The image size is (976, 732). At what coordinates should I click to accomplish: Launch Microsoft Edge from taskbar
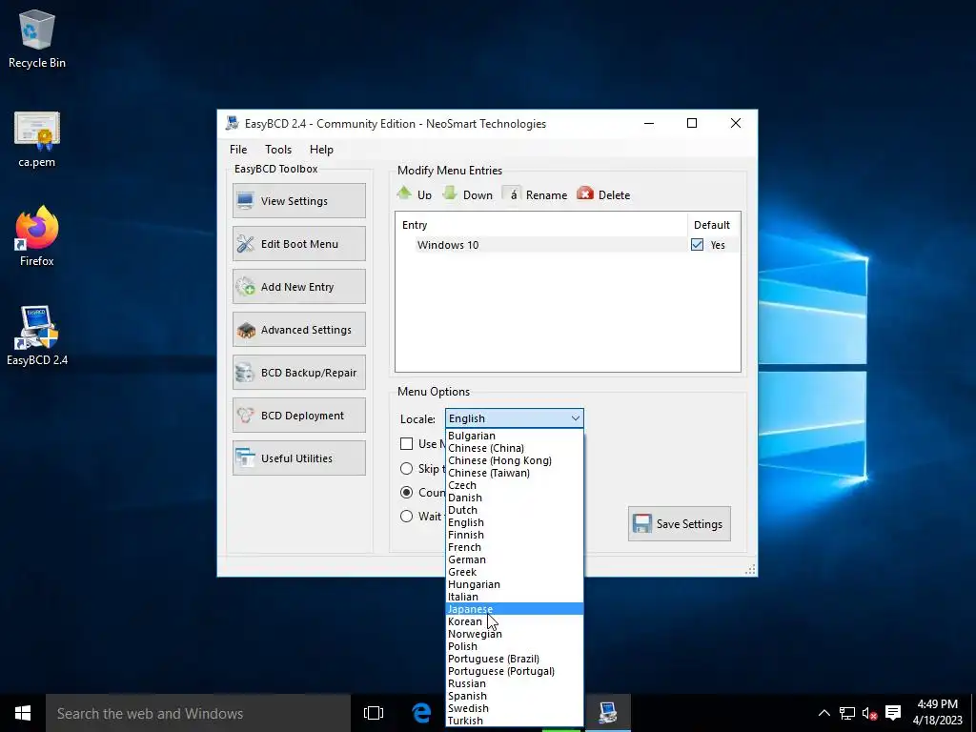pyautogui.click(x=422, y=713)
